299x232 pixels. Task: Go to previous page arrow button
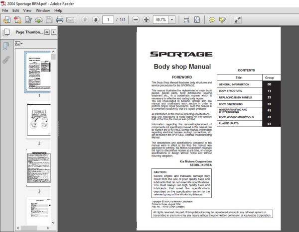[x=85, y=19]
